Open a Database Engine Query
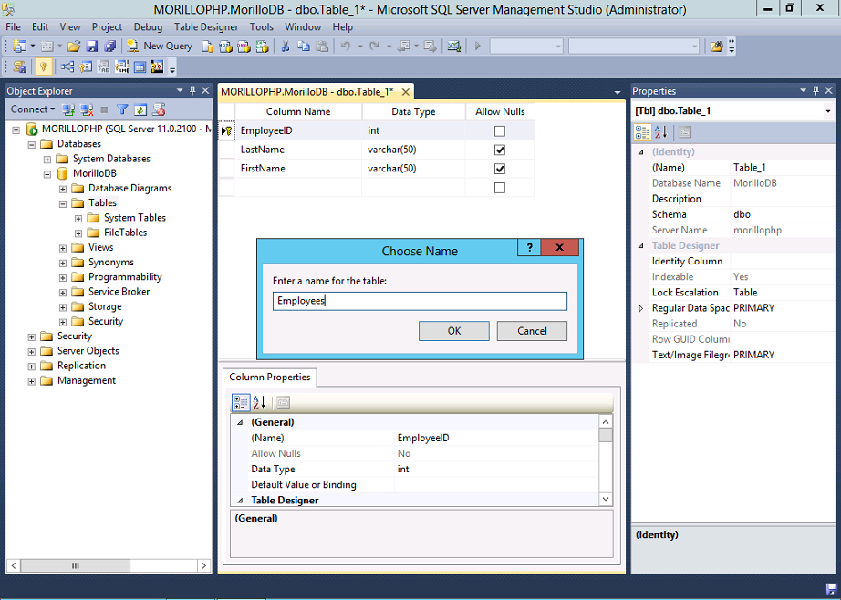Screen dimensions: 841x600 (208, 47)
